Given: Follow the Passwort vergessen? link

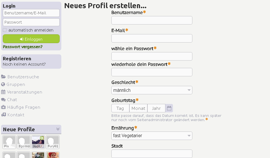Looking at the screenshot, I should tap(23, 47).
